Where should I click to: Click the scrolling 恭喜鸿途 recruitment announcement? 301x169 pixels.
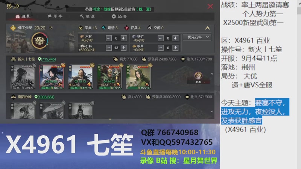coord(118,9)
